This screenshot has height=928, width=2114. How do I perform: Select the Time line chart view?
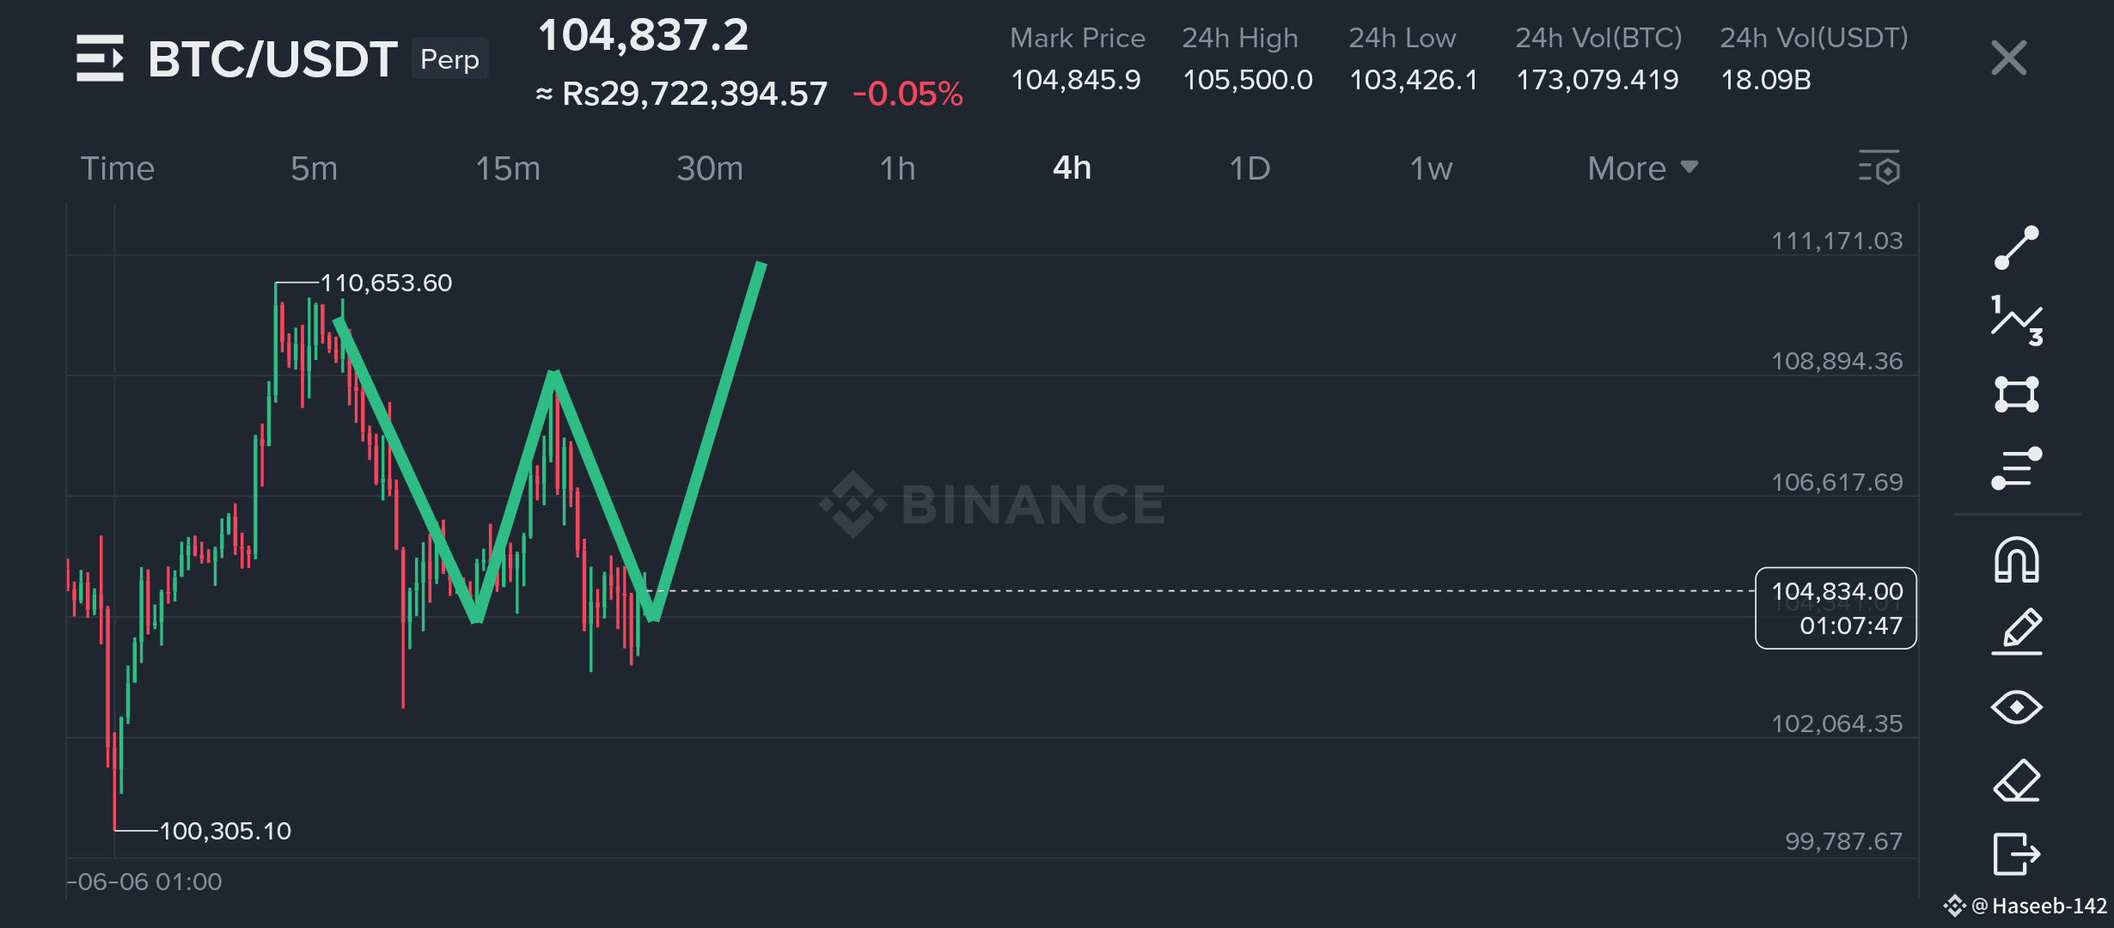tap(118, 168)
